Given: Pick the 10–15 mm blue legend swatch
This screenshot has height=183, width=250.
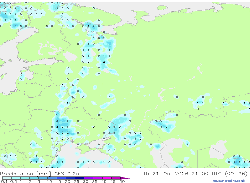Looking at the screenshot, I should pos(52,178).
